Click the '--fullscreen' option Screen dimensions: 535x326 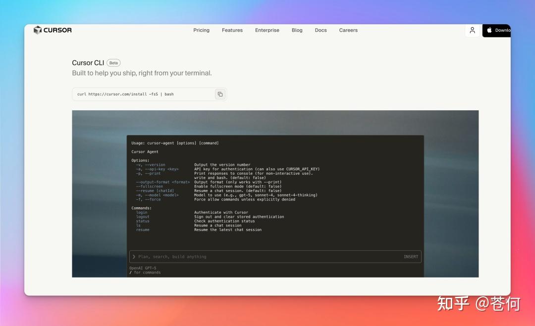click(150, 186)
